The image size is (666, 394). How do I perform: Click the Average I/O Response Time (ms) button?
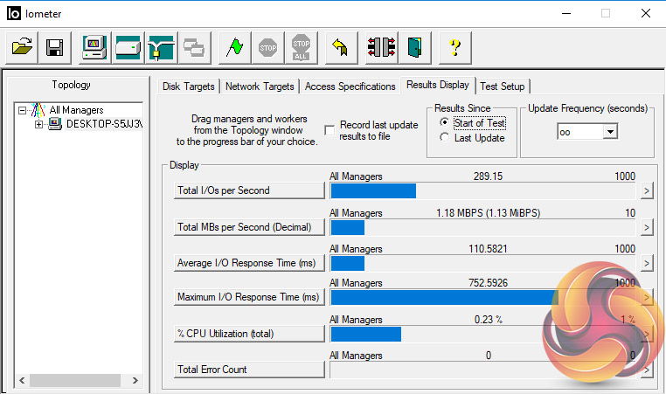coord(249,263)
